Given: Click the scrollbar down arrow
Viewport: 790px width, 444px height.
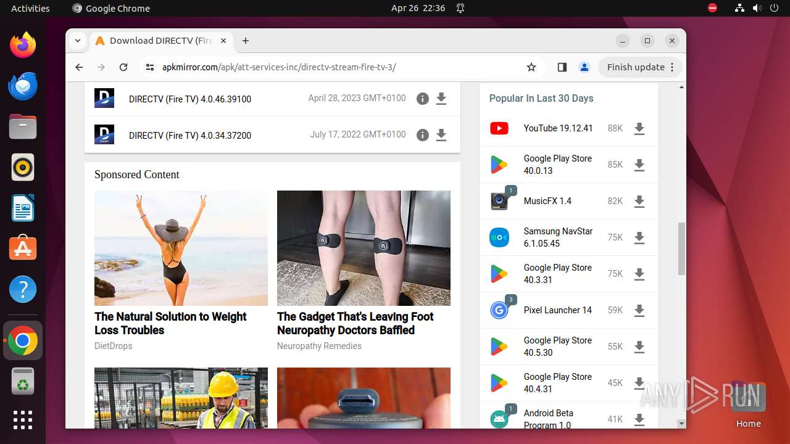Looking at the screenshot, I should (681, 424).
